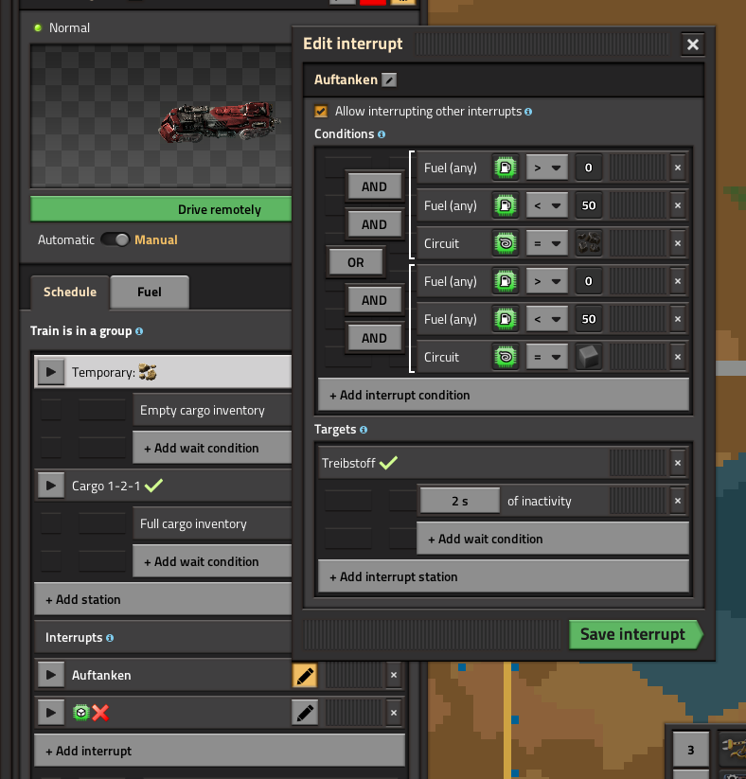Screen dimensions: 746x779
Task: Click the fuel icon in first condition row
Action: coord(506,168)
